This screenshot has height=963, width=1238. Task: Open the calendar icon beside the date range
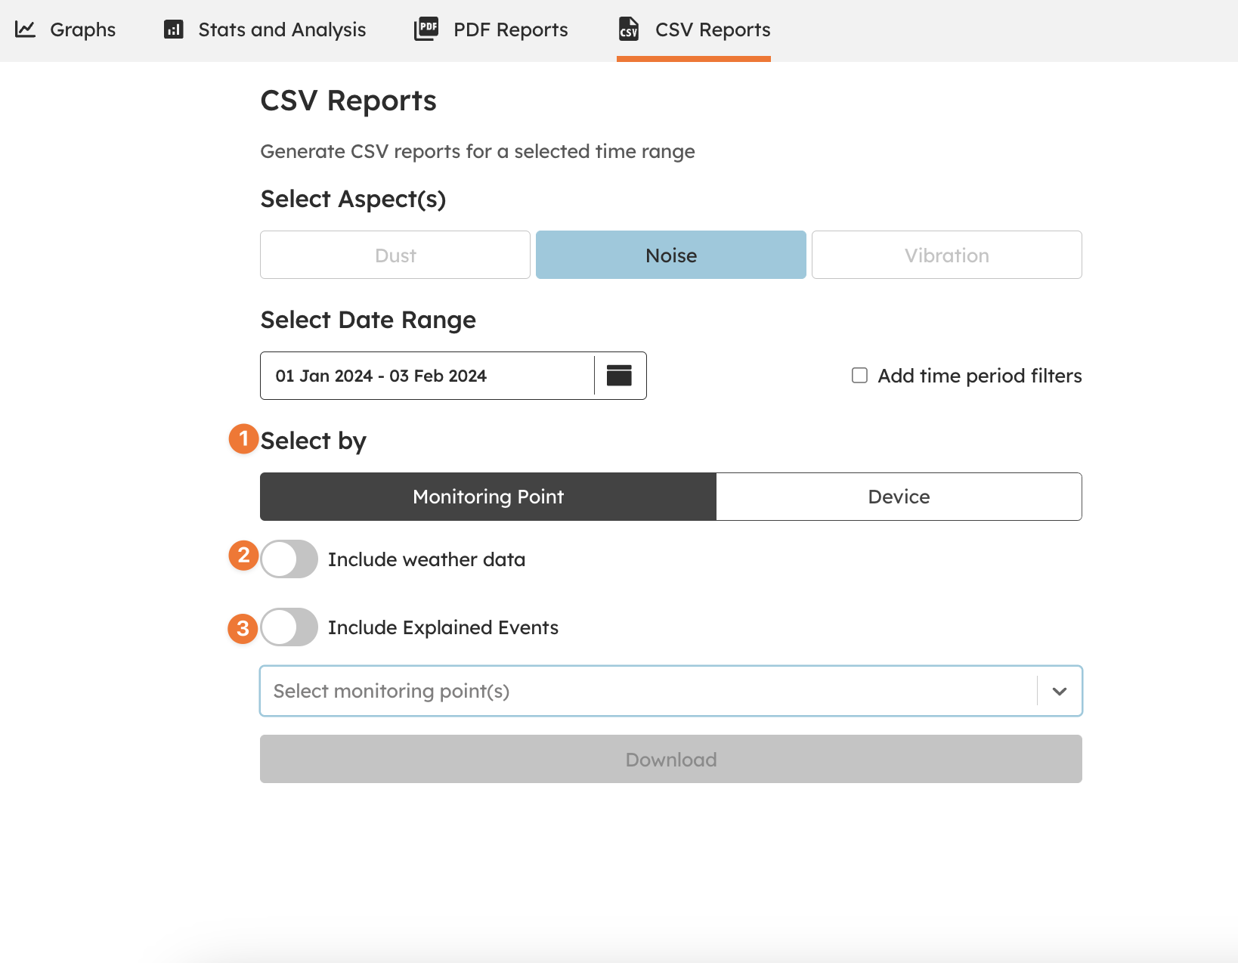pos(618,375)
